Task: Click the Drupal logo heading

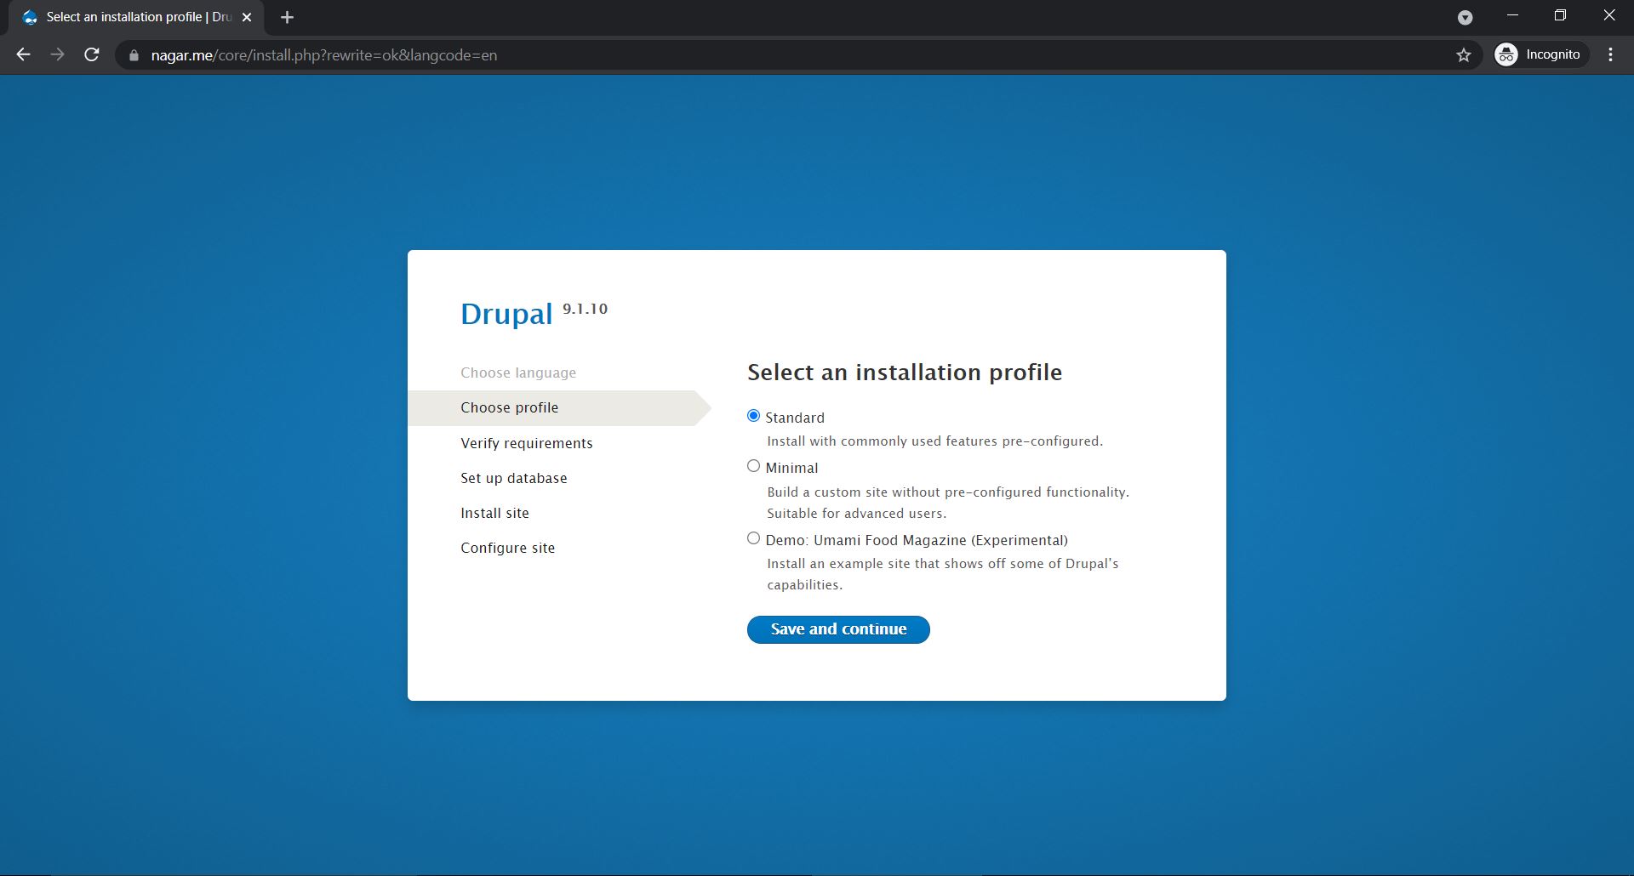Action: click(508, 313)
